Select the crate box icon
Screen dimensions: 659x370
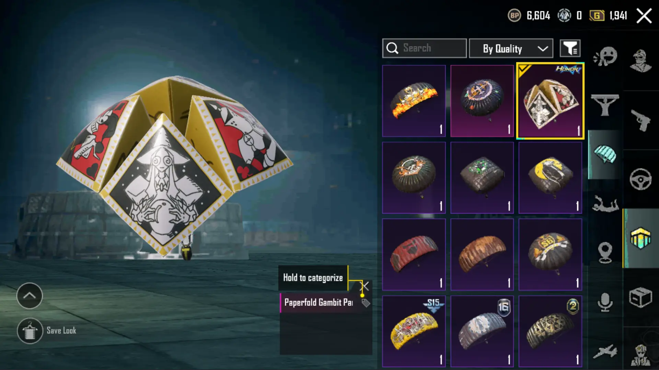point(640,297)
